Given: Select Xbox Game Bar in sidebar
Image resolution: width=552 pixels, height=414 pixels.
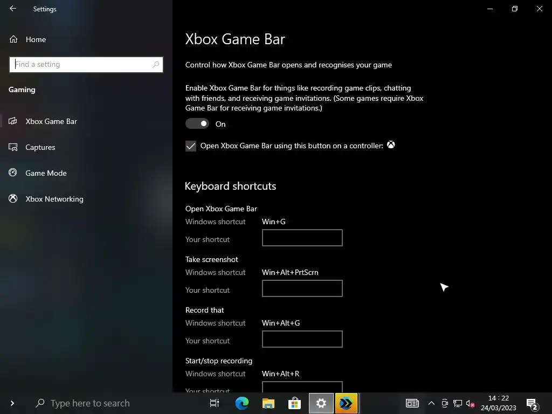Looking at the screenshot, I should [51, 121].
